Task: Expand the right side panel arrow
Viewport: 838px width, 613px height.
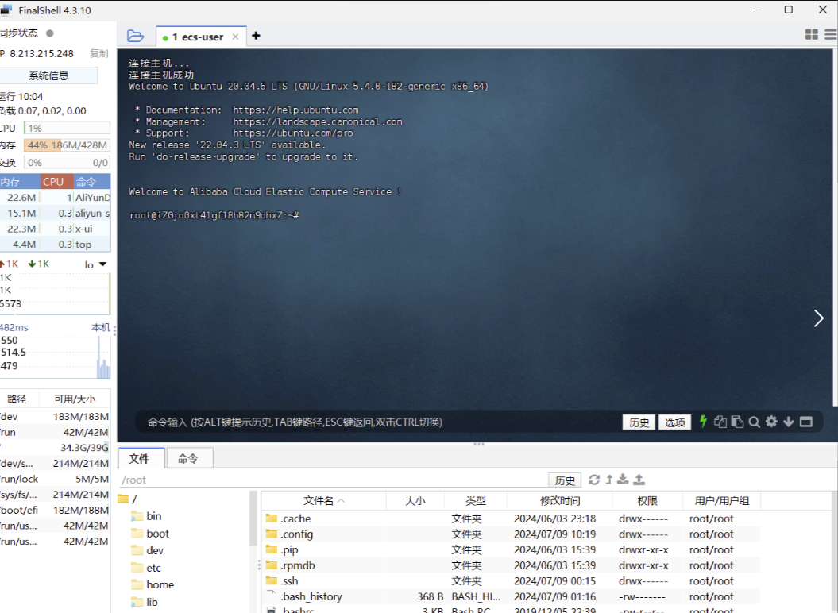Action: (x=819, y=318)
